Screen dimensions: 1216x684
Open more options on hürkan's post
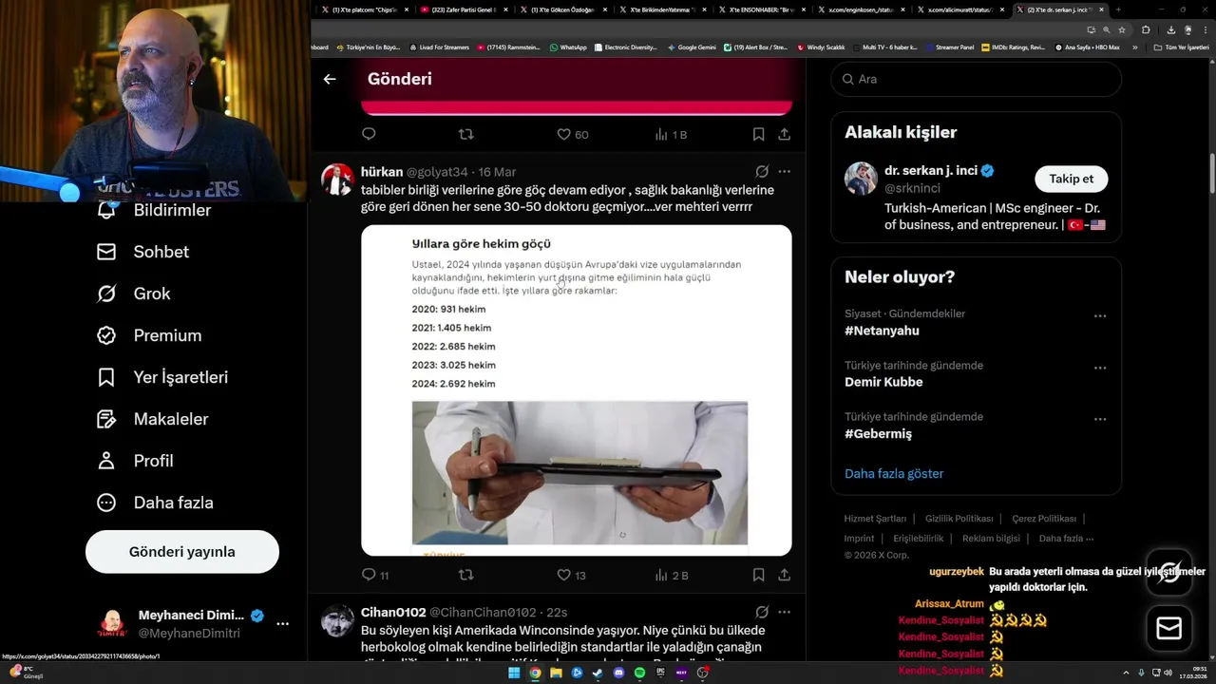click(x=784, y=172)
